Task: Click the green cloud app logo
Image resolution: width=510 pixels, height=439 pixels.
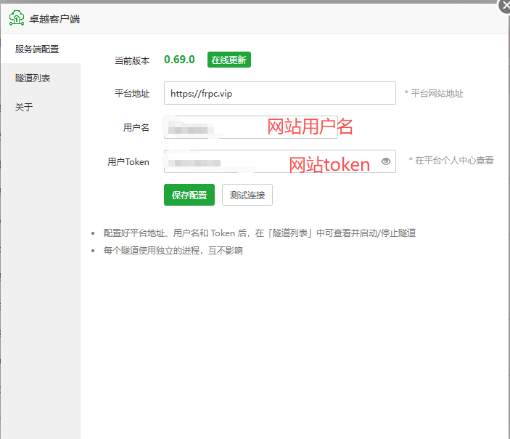Action: point(17,18)
